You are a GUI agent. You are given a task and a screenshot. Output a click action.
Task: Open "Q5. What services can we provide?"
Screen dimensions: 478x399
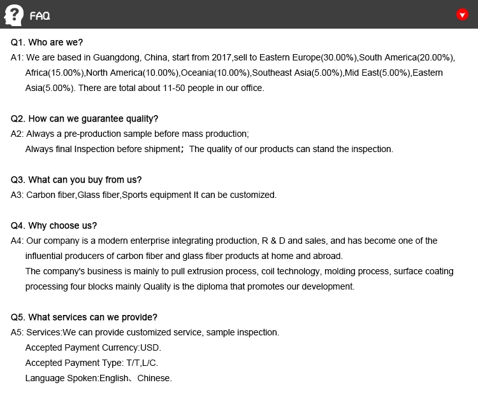click(x=84, y=318)
